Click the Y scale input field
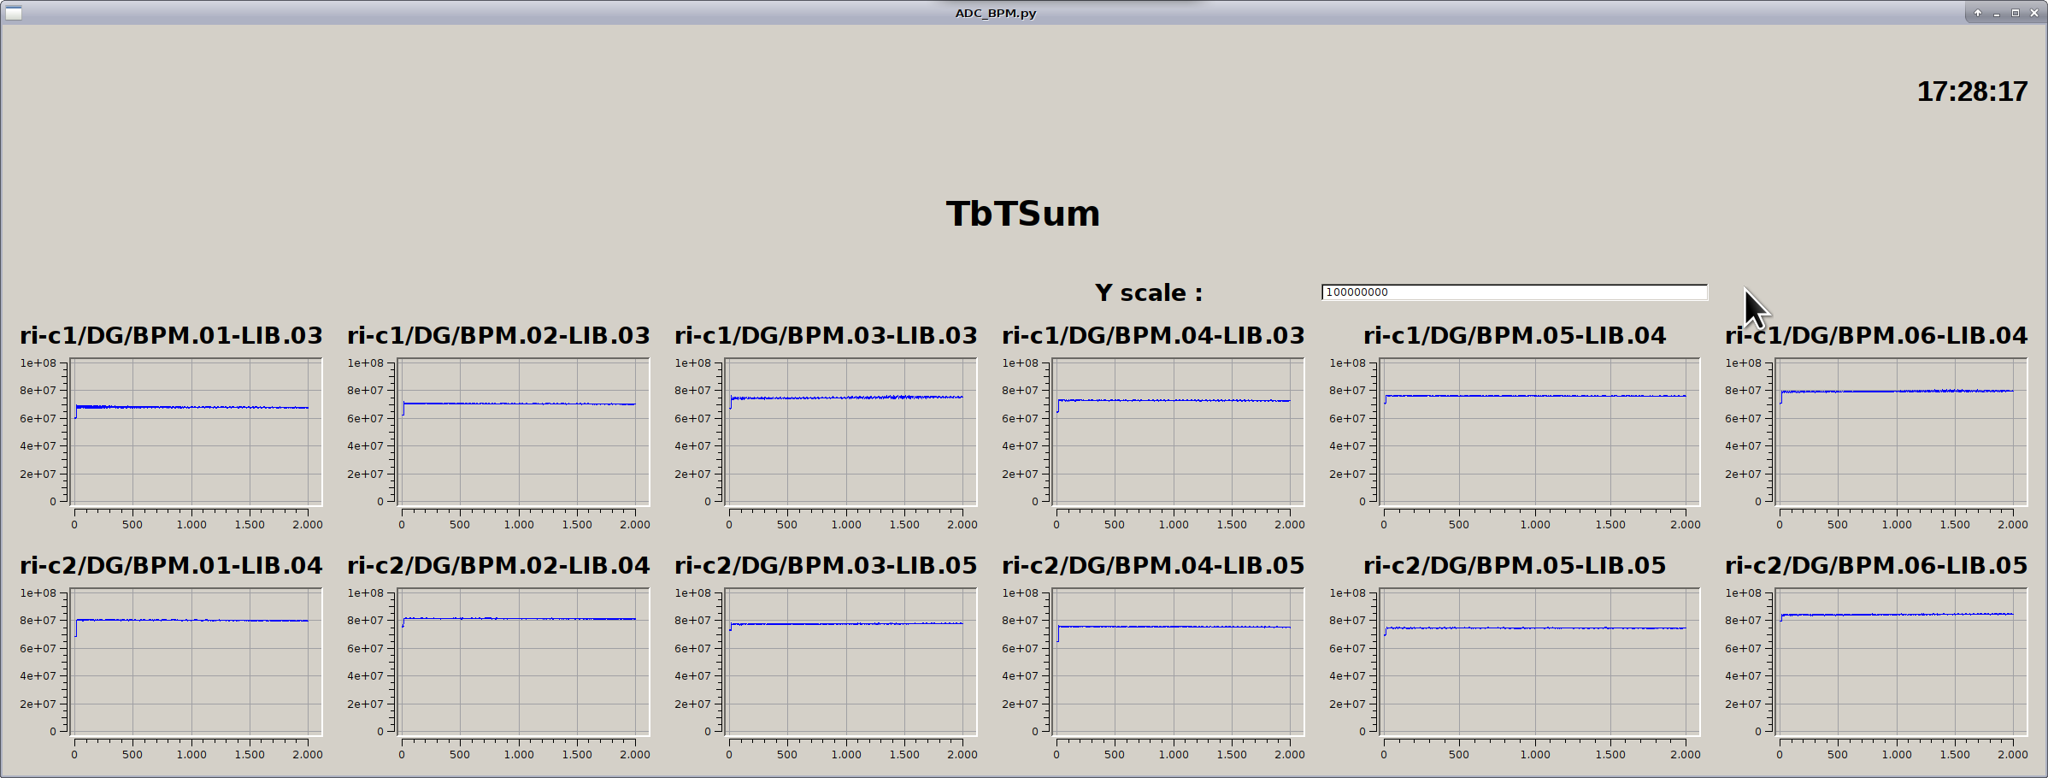Screen dimensions: 2048x778 1513,292
